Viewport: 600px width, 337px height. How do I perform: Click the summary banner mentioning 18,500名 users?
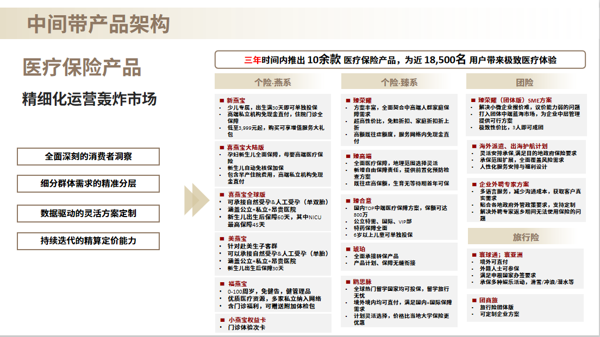[400, 60]
